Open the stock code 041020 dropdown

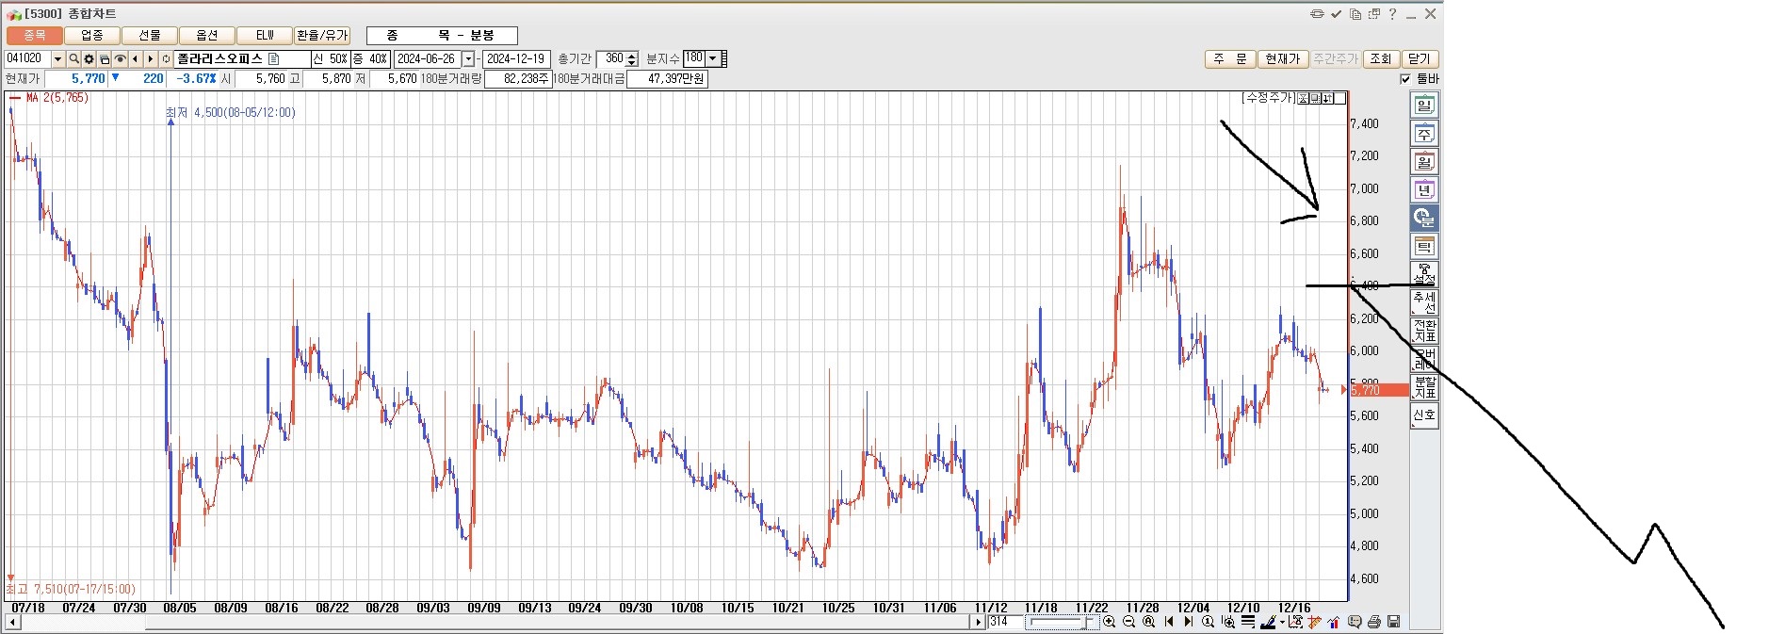pos(57,59)
